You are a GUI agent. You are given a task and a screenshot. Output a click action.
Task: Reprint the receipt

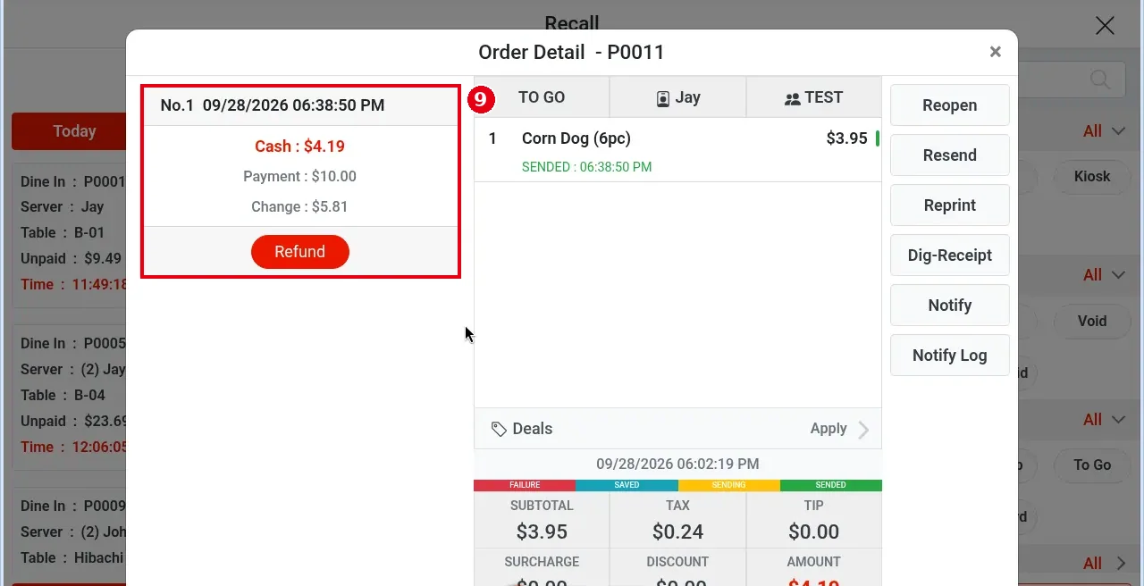tap(949, 205)
